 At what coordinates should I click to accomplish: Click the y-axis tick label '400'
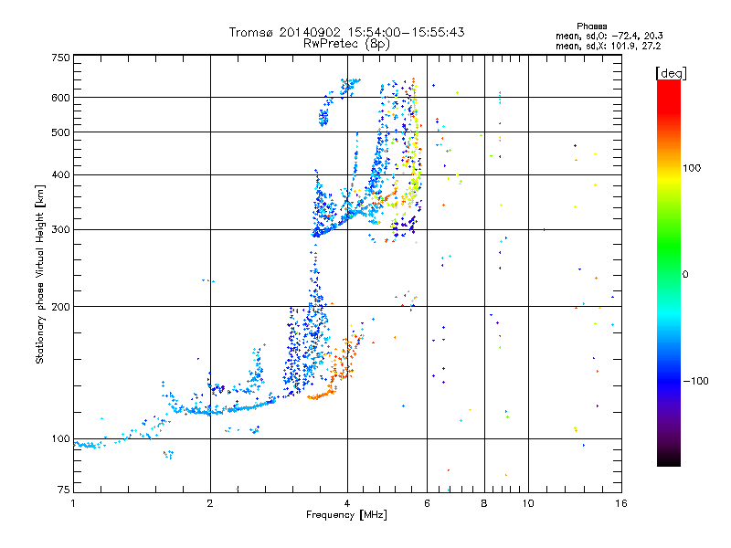tap(60, 175)
